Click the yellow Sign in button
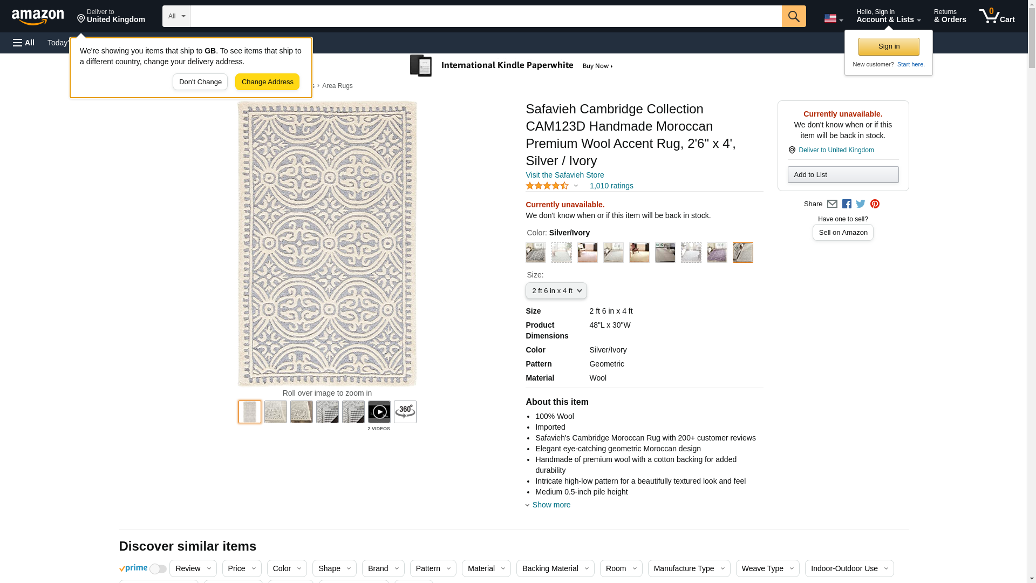The height and width of the screenshot is (583, 1036). [x=888, y=46]
